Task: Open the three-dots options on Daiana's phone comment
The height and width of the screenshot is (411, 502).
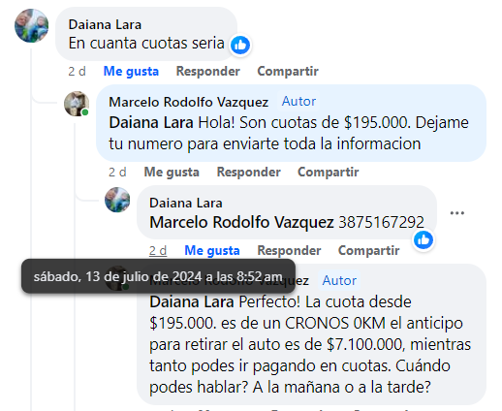Action: click(457, 213)
